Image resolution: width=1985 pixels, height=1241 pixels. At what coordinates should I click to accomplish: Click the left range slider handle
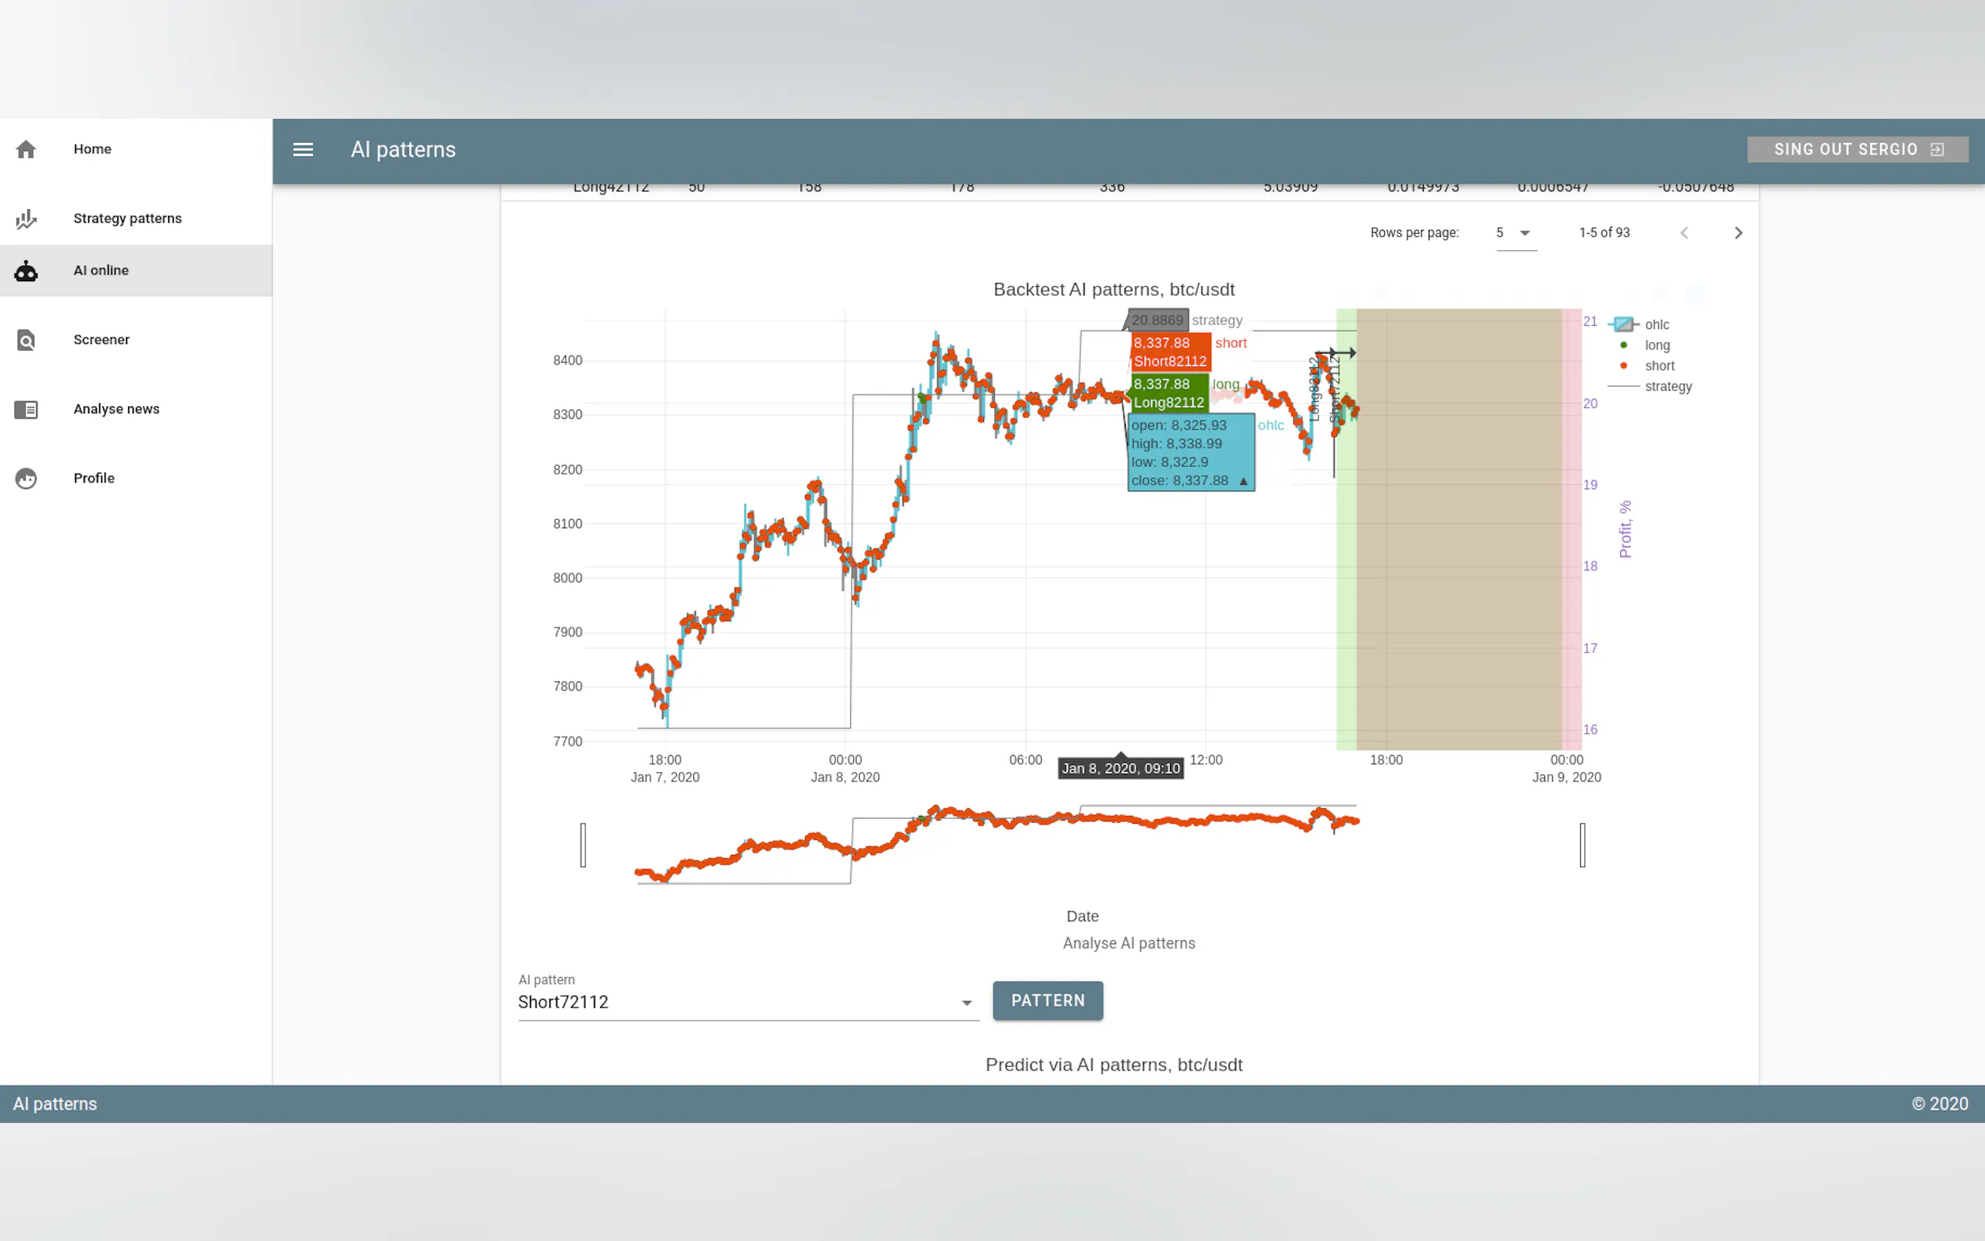583,845
